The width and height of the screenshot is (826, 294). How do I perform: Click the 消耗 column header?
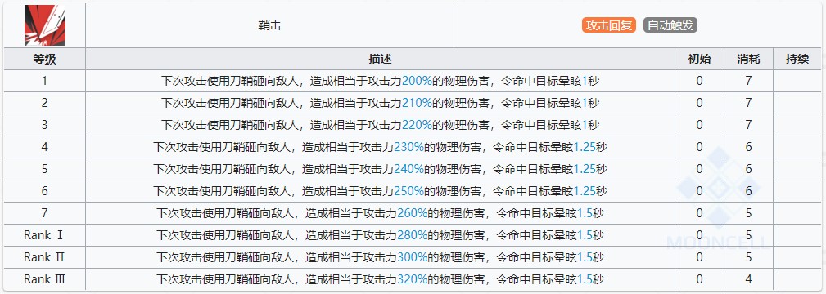pos(748,59)
